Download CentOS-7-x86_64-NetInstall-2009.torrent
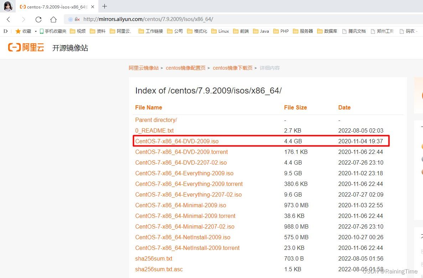The image size is (423, 278). [x=187, y=248]
